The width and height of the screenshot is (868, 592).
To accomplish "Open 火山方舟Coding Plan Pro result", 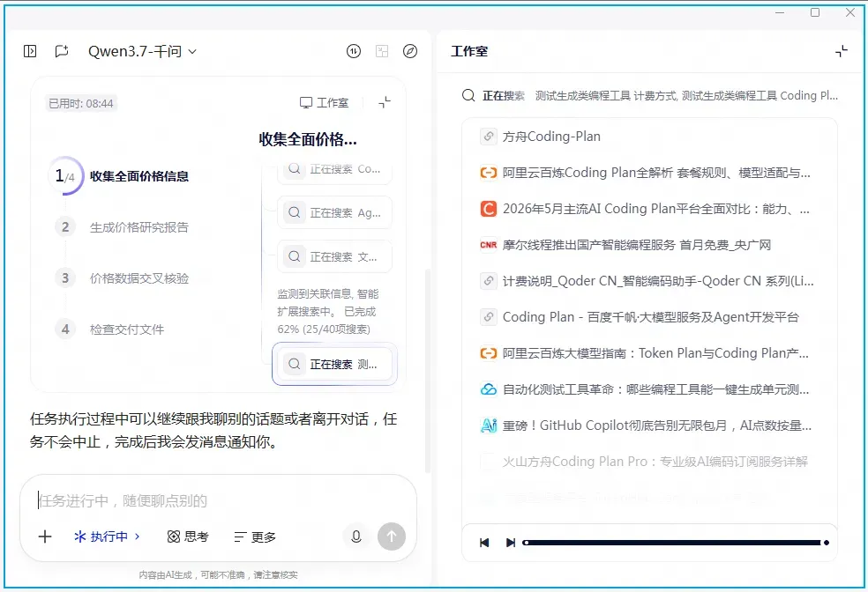I will pyautogui.click(x=649, y=462).
